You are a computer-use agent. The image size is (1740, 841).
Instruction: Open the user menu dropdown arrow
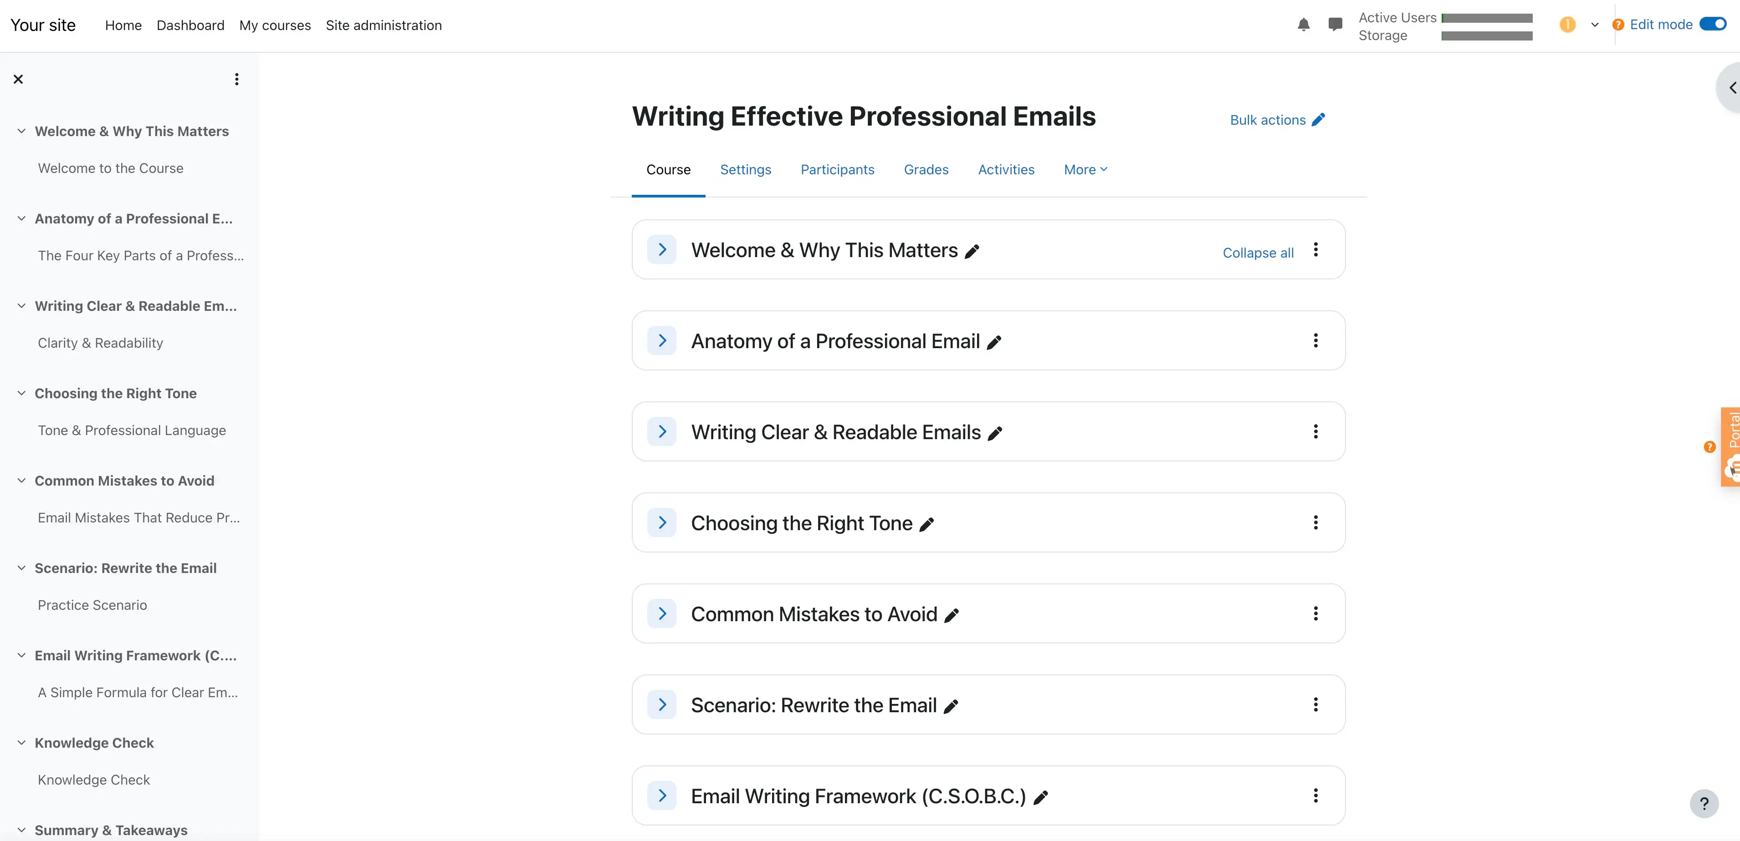click(x=1595, y=25)
